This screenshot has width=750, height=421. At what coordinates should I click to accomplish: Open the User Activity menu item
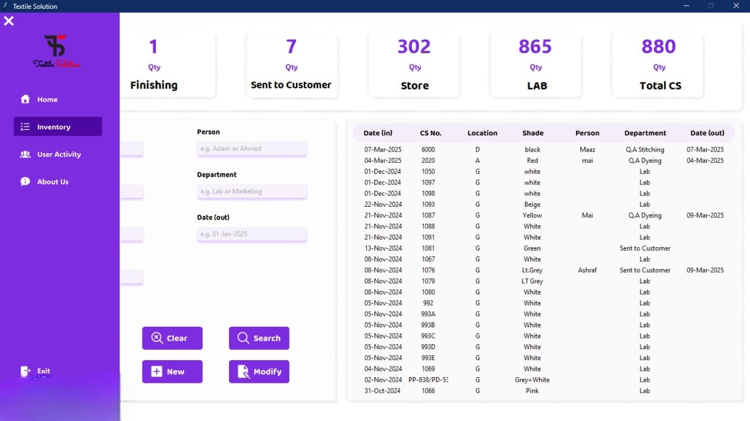[59, 155]
